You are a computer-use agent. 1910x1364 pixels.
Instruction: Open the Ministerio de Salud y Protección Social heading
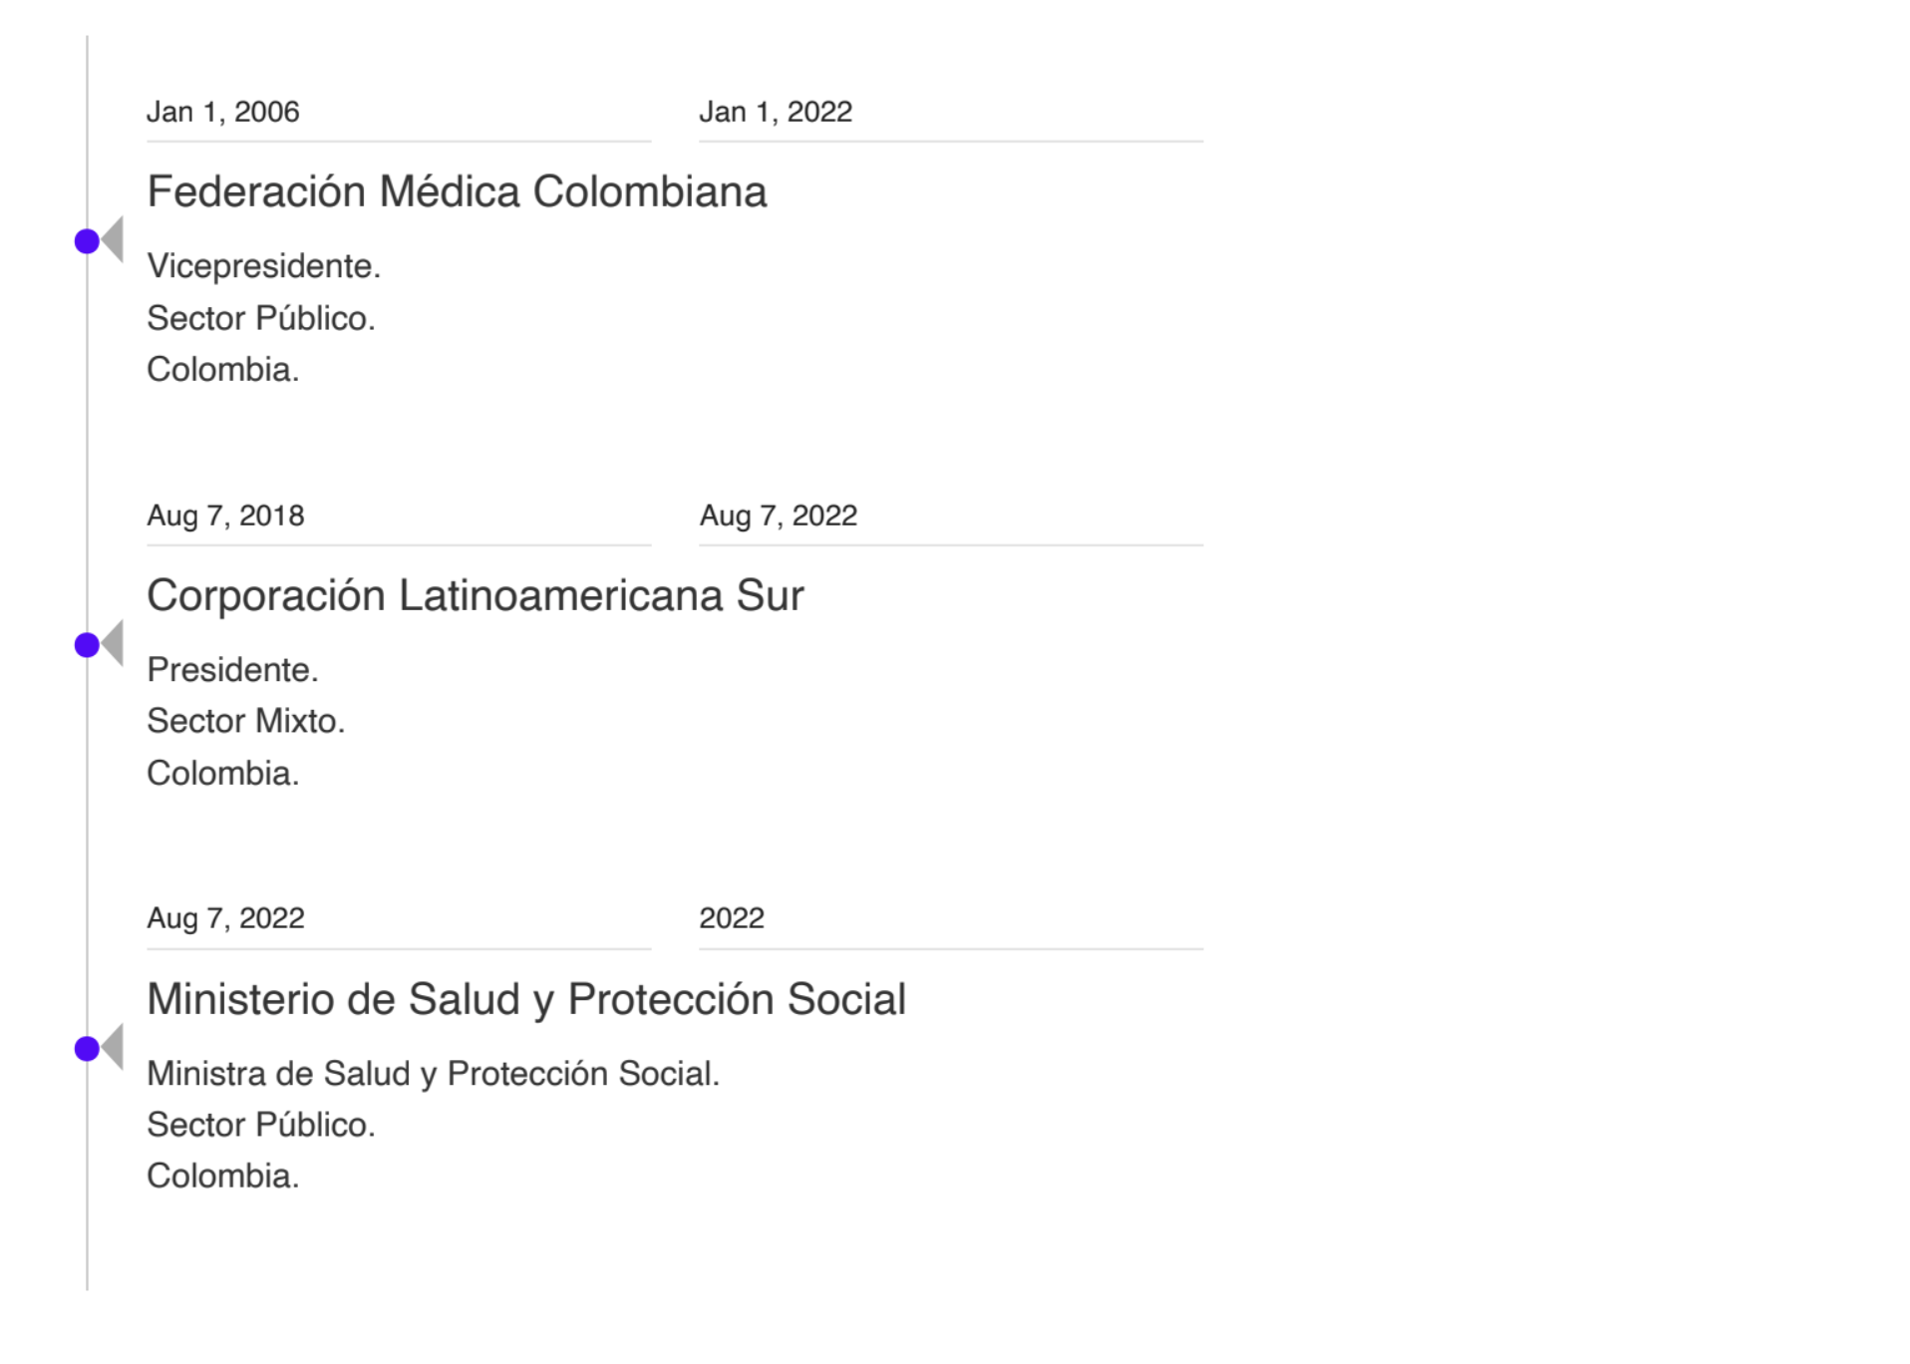(526, 999)
